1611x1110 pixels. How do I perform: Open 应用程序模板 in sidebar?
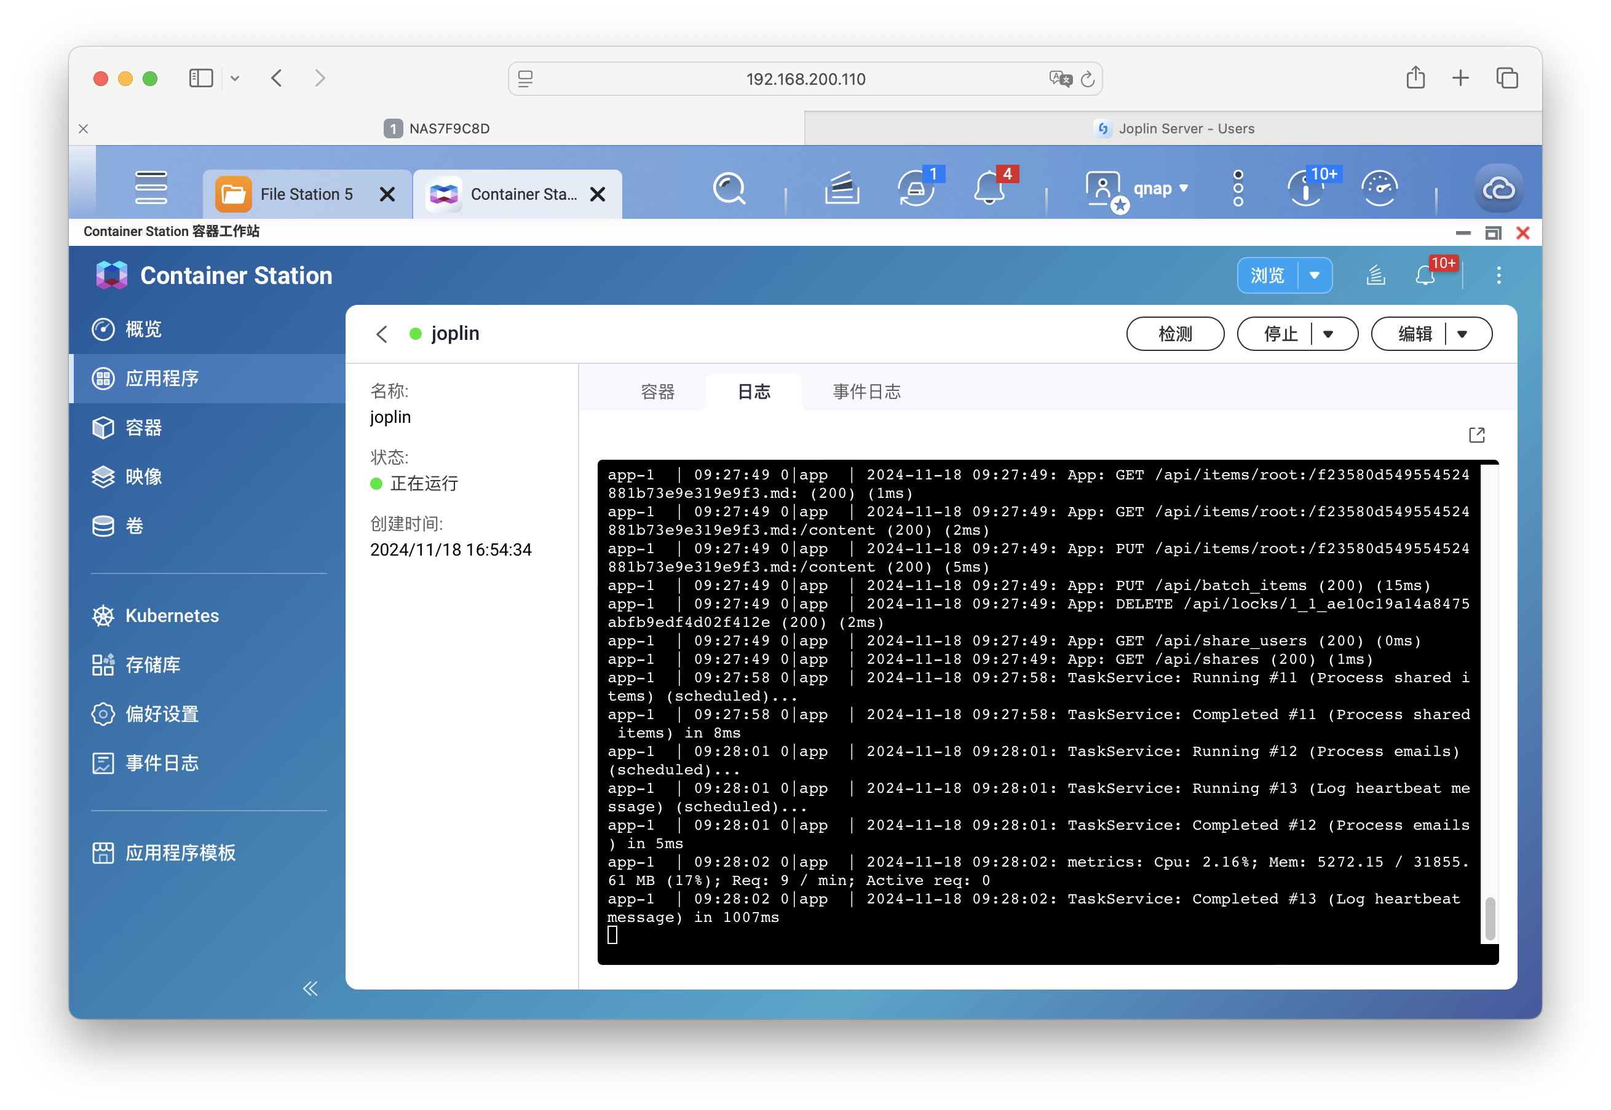(x=207, y=853)
